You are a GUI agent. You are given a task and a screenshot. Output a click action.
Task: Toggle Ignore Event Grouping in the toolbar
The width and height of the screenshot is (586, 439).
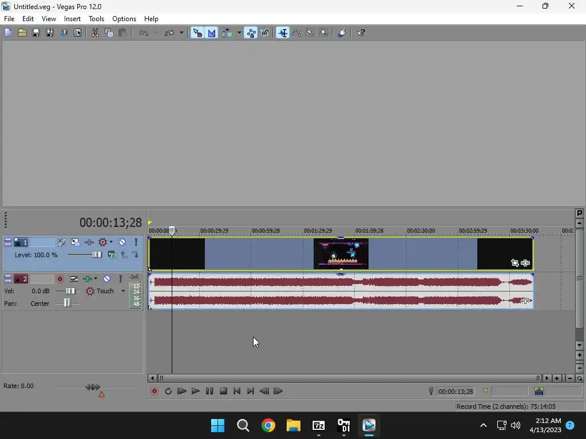click(265, 33)
